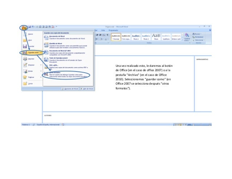Apply the Normal style
232x179 pixels.
tap(116, 37)
